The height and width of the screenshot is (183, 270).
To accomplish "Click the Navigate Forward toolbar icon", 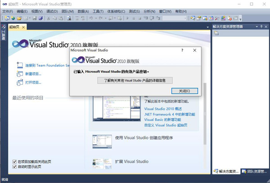I will (119, 18).
